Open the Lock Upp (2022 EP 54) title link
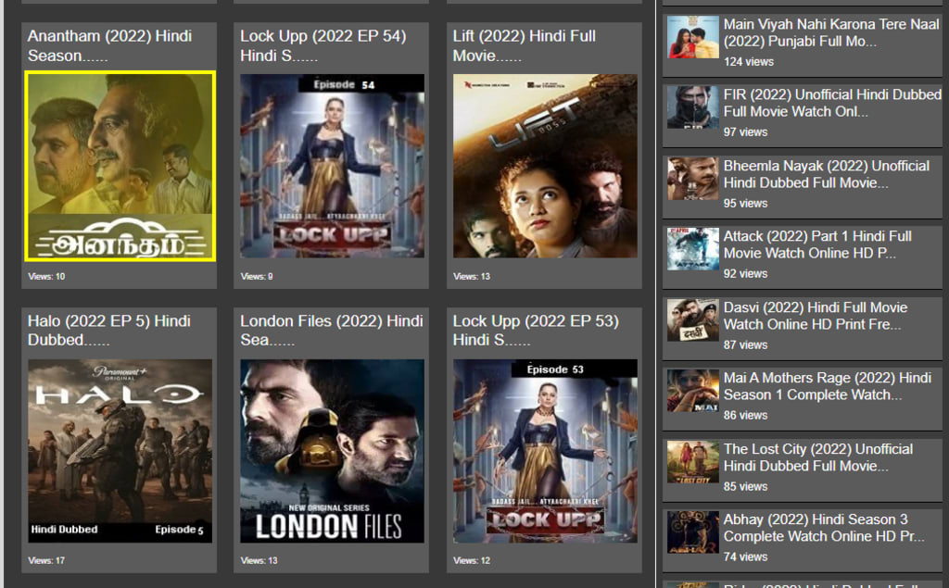949x588 pixels. [x=323, y=46]
